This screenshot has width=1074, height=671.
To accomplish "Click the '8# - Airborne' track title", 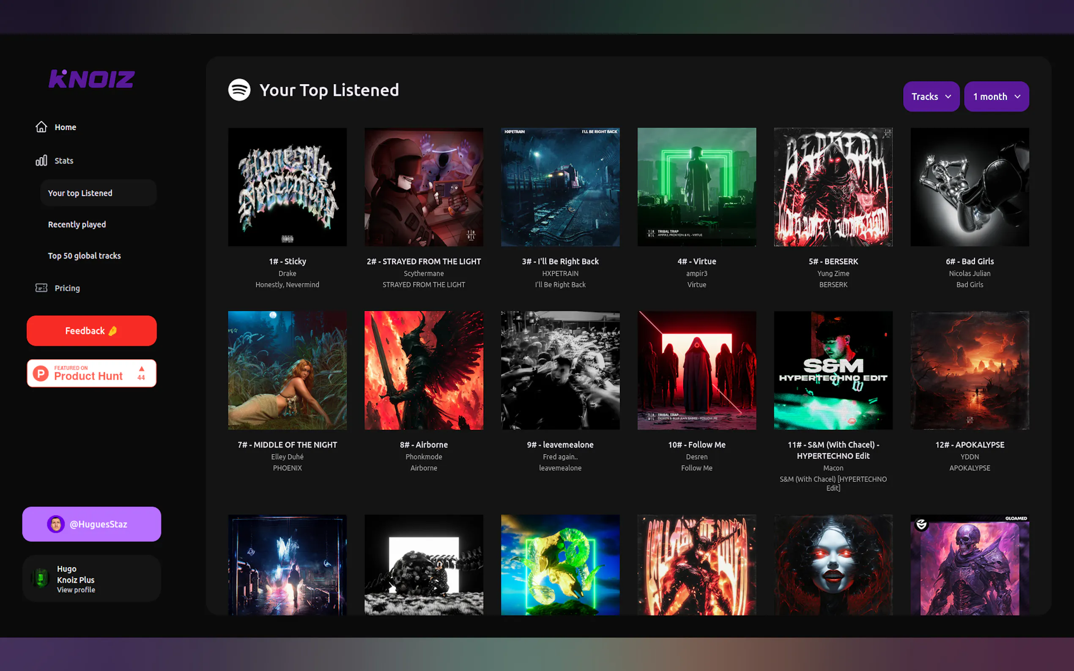I will pos(424,445).
